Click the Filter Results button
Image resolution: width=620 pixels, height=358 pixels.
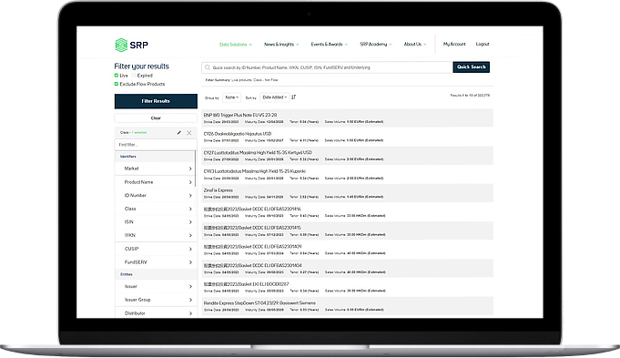coord(156,101)
